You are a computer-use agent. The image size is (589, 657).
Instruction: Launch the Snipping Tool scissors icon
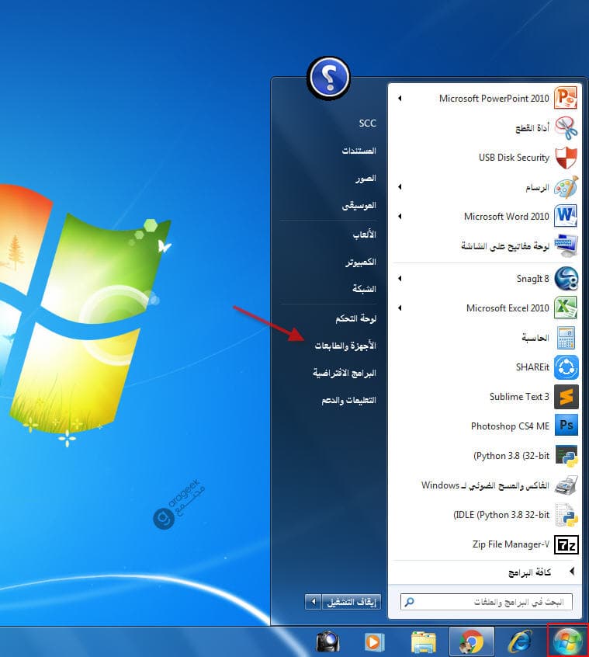[566, 128]
